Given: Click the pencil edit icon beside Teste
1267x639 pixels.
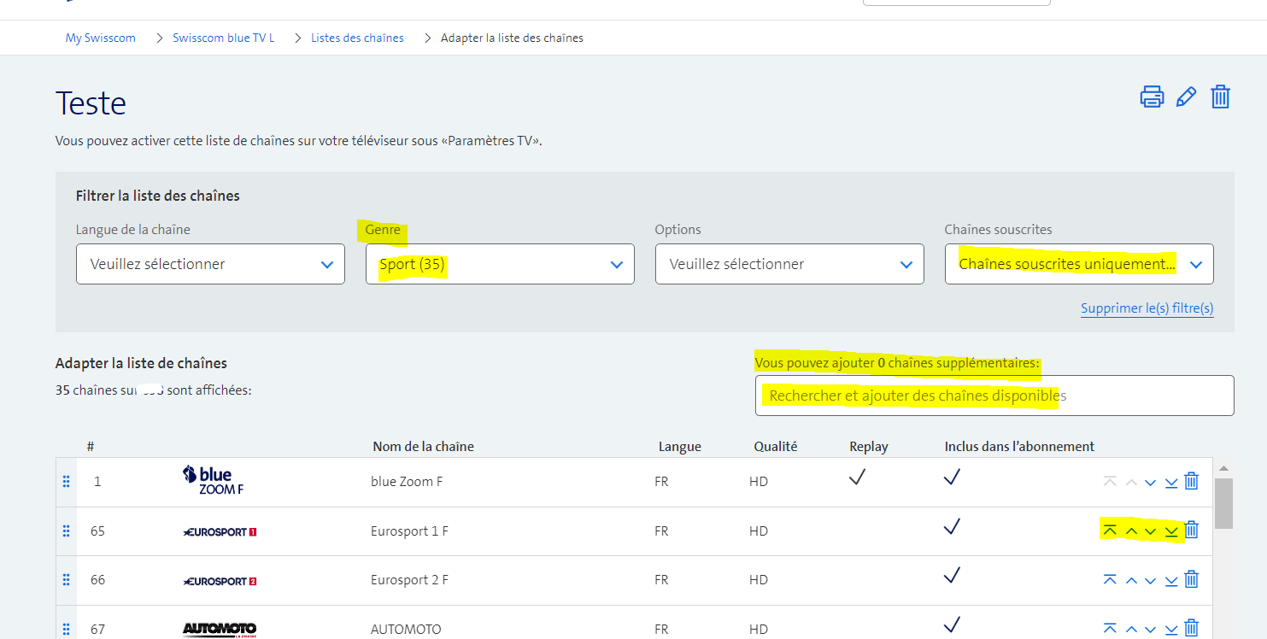Looking at the screenshot, I should pyautogui.click(x=1186, y=97).
